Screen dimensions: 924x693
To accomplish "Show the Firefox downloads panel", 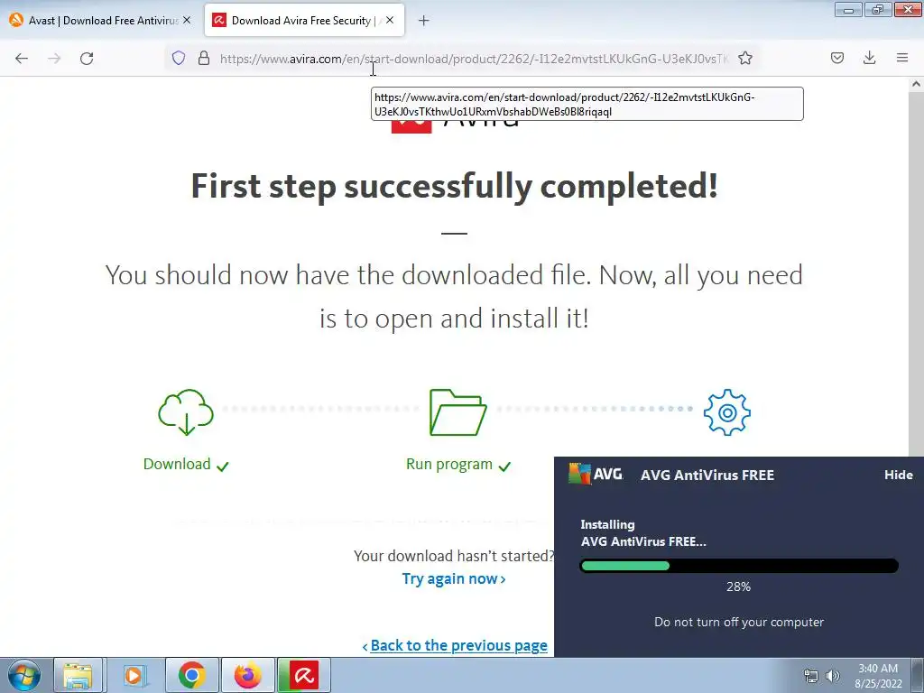I will click(869, 58).
